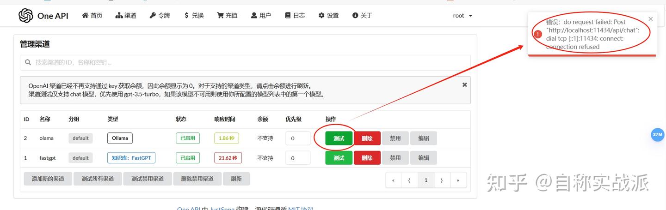Go to the 令牌 tokens page

(160, 15)
